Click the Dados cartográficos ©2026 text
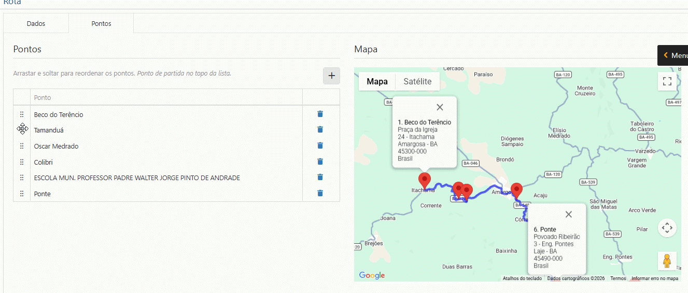The width and height of the screenshot is (688, 293). [x=575, y=279]
